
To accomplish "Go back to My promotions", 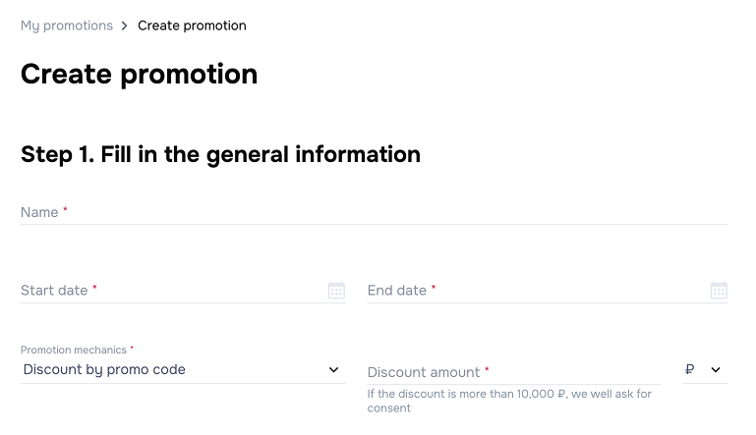I will pos(67,26).
